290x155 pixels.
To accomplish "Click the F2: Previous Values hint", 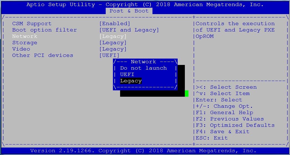I will tap(230, 119).
